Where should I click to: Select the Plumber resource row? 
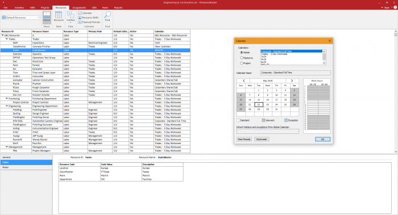[x=95, y=83]
